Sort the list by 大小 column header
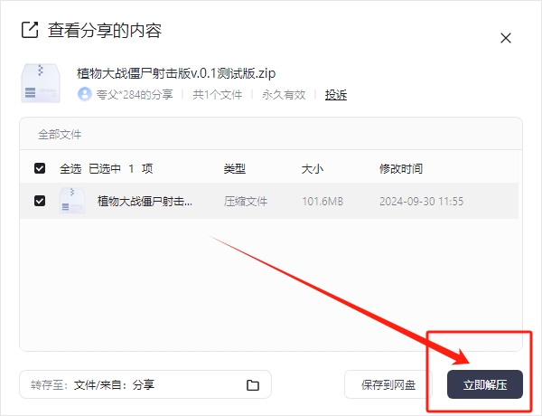Image resolution: width=542 pixels, height=416 pixels. coord(312,168)
